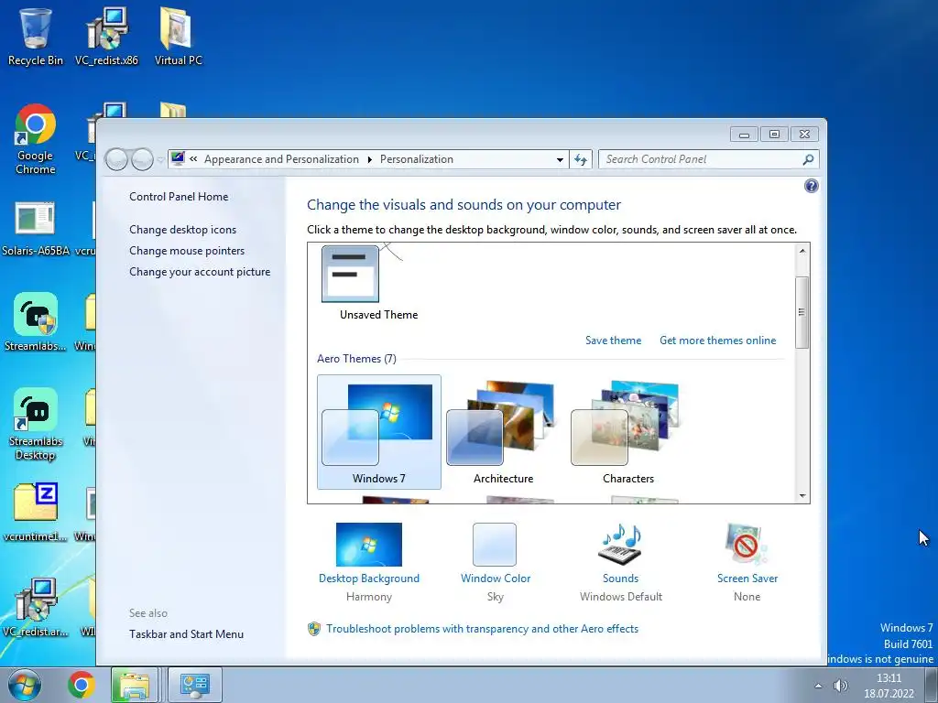The height and width of the screenshot is (703, 938).
Task: Open Chrome from the taskbar
Action: 82,685
